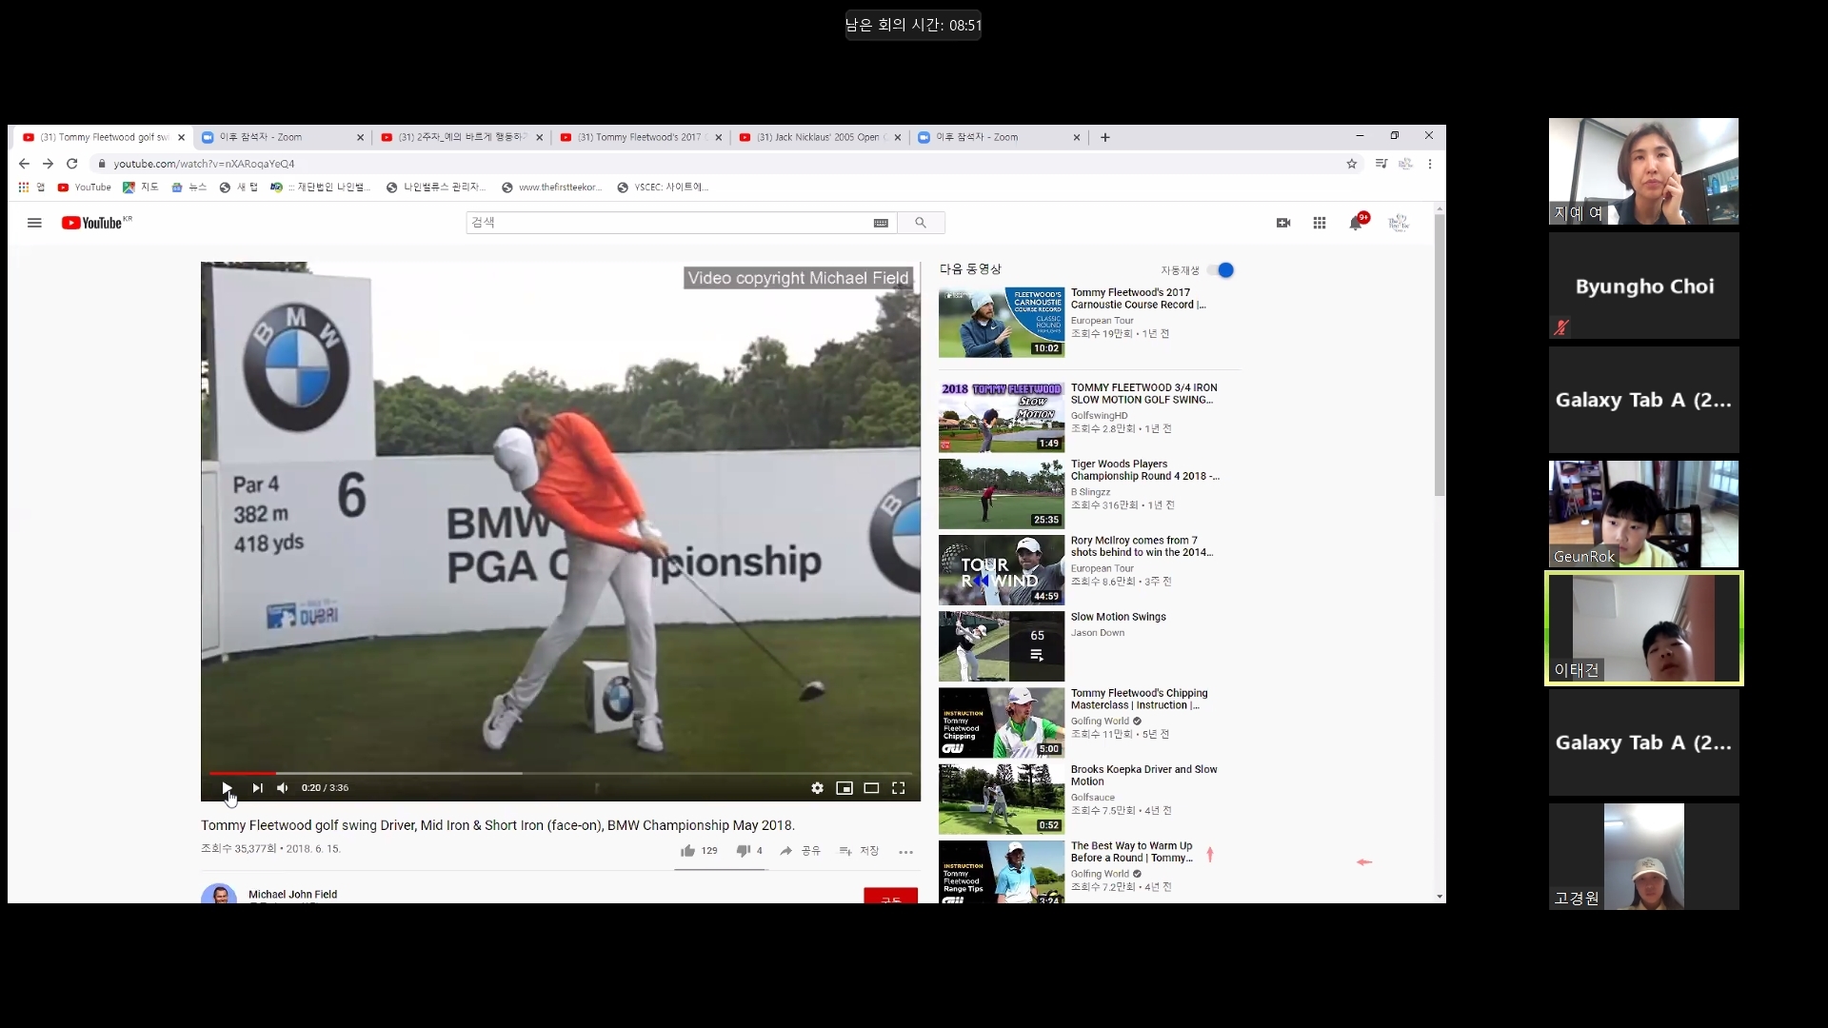Switch to Tommy Fleetwood's 2017 tab
This screenshot has width=1828, height=1028.
(x=638, y=137)
